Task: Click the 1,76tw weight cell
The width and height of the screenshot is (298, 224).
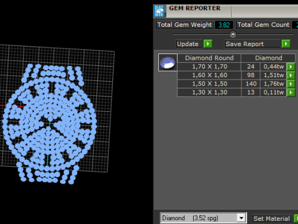Action: coord(273,84)
